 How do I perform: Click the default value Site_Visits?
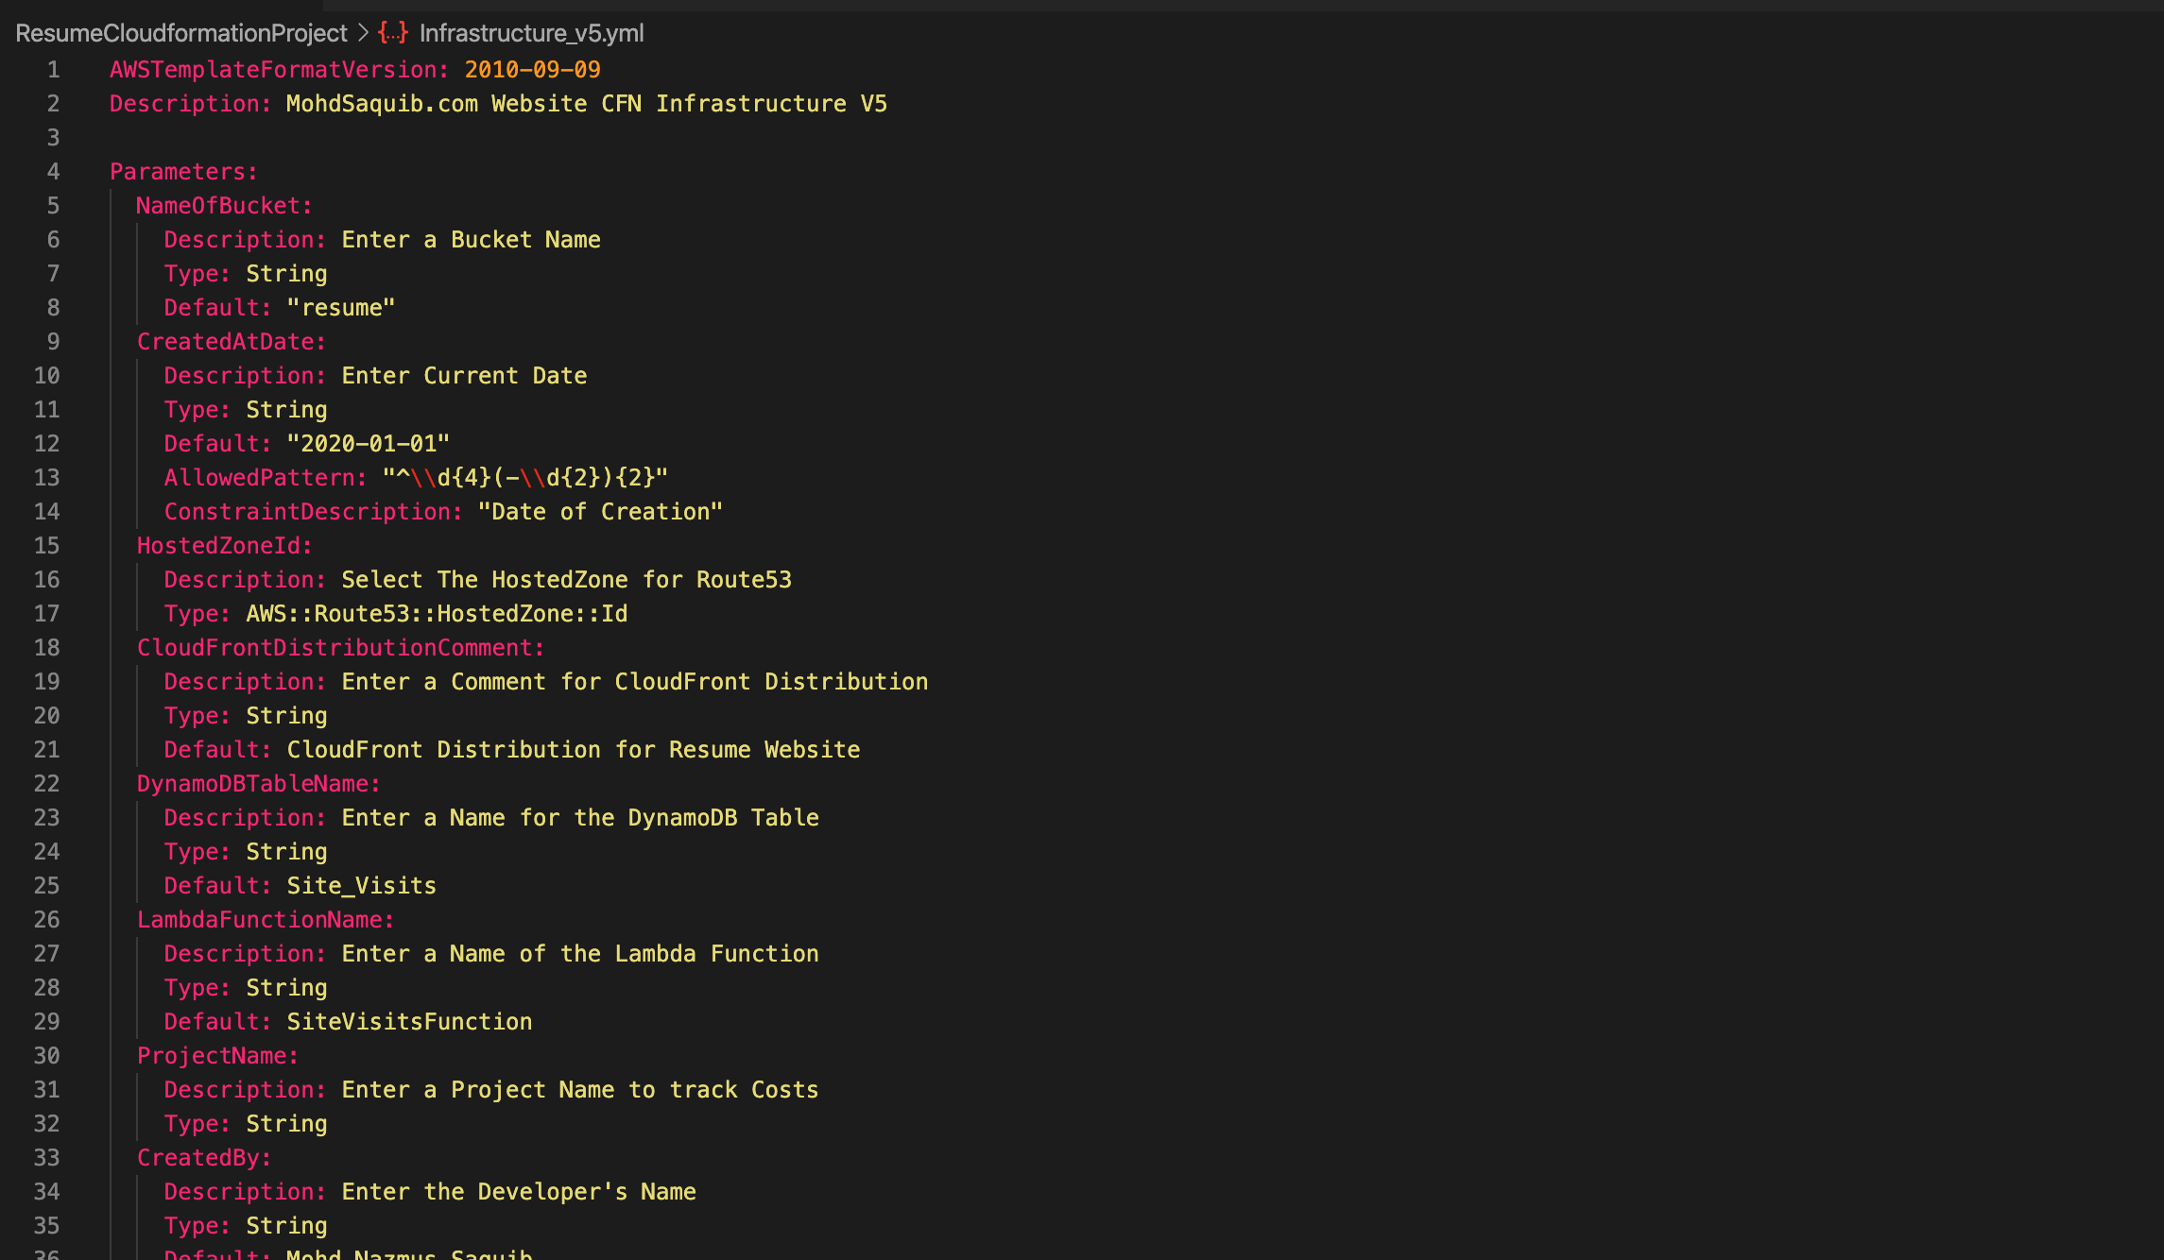click(361, 886)
